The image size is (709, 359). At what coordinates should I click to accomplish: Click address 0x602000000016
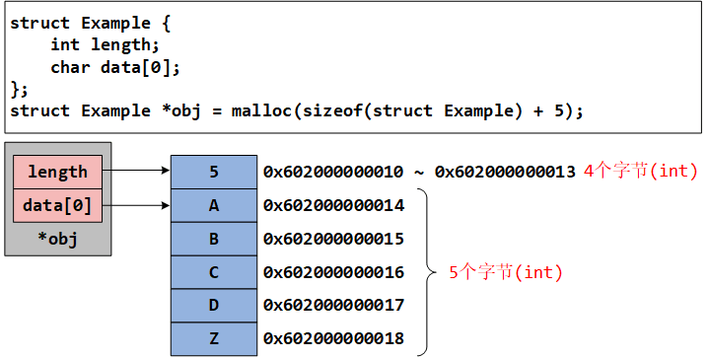pyautogui.click(x=333, y=272)
